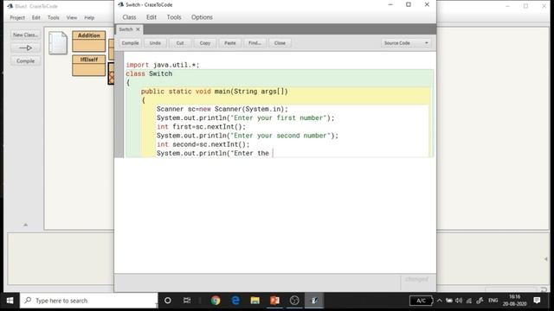The width and height of the screenshot is (554, 311).
Task: Click the 'Enter the' println line
Action: [x=213, y=153]
